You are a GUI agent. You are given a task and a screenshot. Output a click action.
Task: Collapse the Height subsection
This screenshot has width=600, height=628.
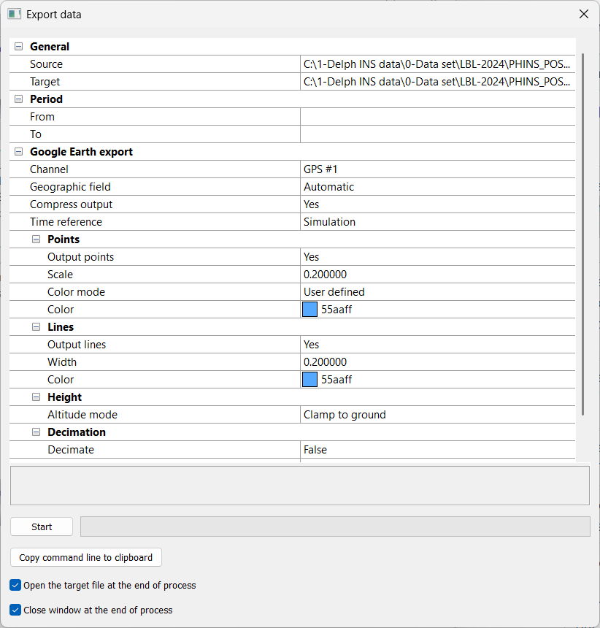point(36,397)
